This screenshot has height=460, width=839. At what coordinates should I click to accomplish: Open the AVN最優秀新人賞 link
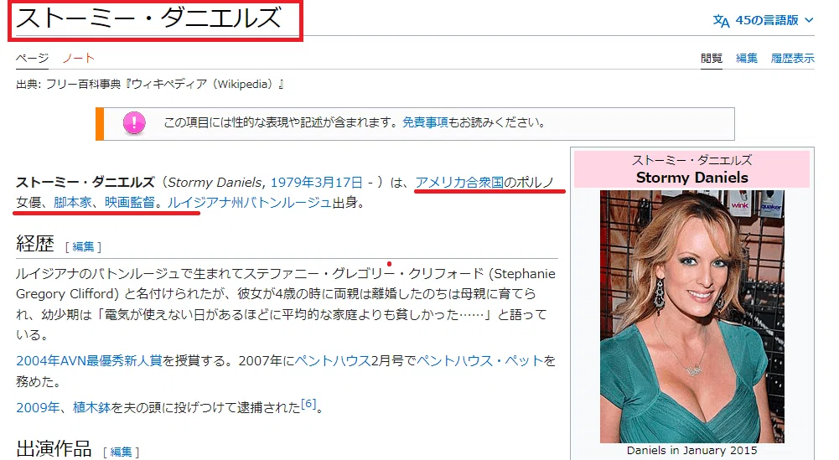[111, 361]
